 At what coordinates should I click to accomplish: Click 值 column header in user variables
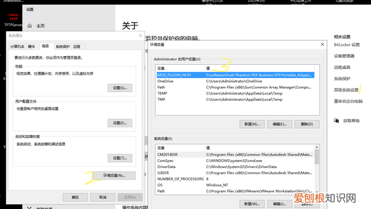tap(259, 68)
